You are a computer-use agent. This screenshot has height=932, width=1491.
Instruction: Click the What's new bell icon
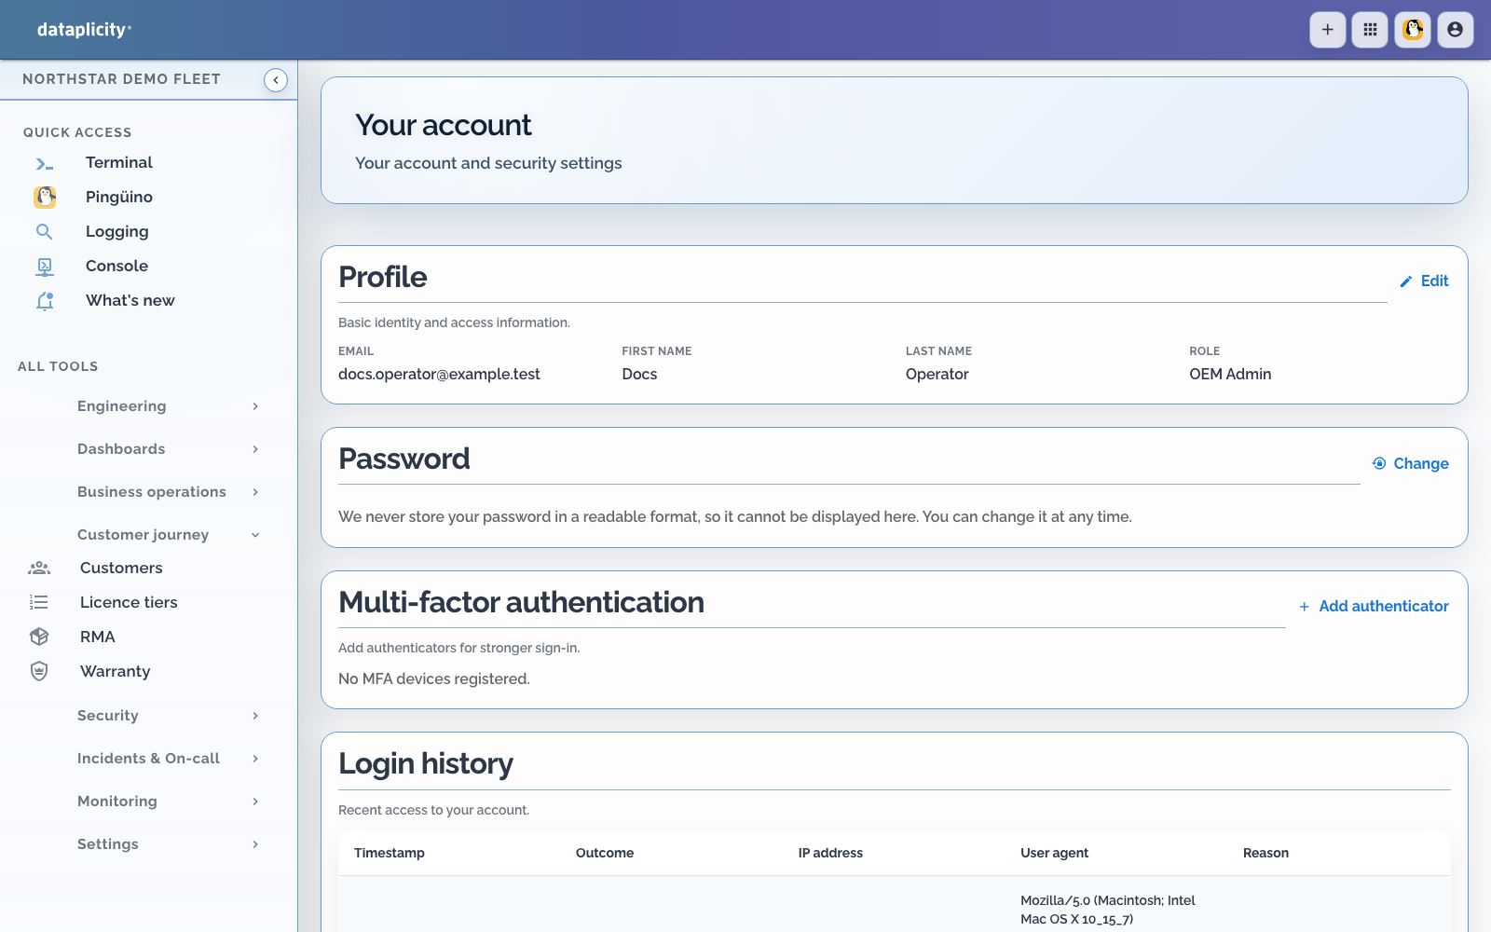(x=45, y=300)
